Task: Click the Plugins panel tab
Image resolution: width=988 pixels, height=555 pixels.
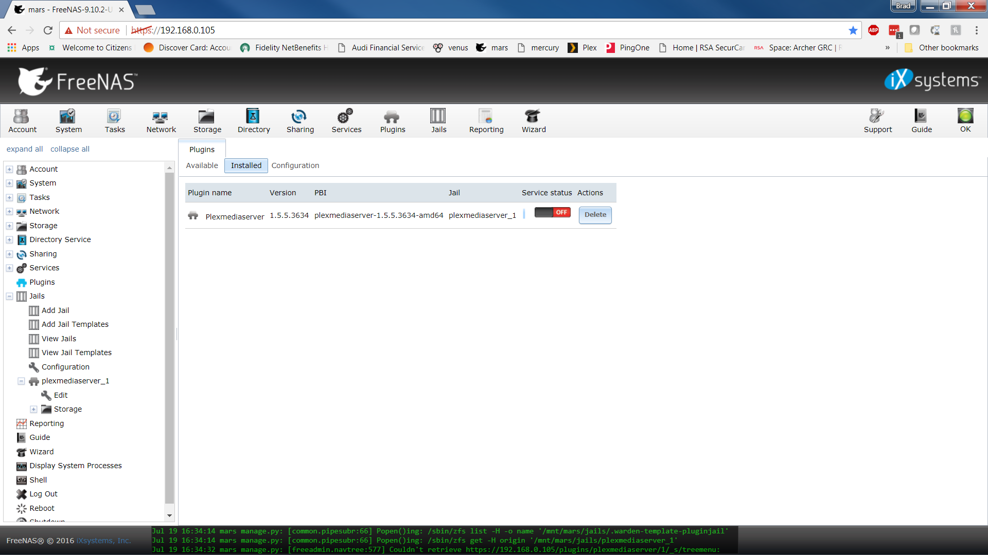Action: pos(202,150)
